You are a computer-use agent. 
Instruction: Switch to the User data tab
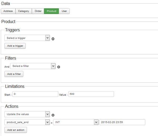click(x=64, y=11)
